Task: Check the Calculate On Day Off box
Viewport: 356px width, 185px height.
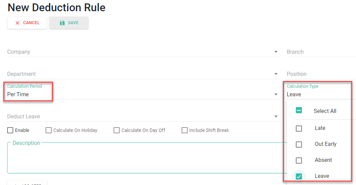Action: tap(117, 130)
